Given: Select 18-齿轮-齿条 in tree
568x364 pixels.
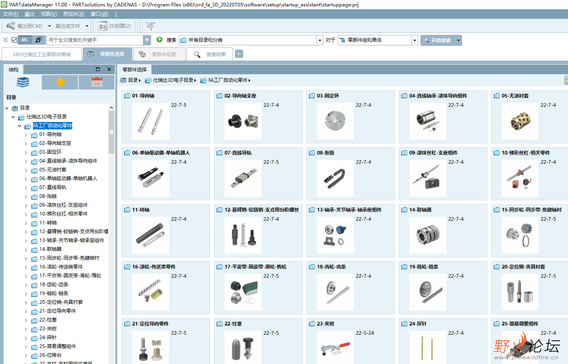Looking at the screenshot, I should point(54,285).
